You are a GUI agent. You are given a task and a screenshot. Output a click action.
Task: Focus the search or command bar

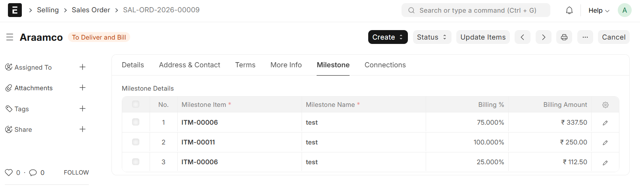tap(476, 10)
